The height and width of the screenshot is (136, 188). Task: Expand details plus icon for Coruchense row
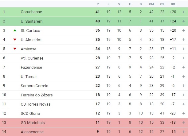184,12
